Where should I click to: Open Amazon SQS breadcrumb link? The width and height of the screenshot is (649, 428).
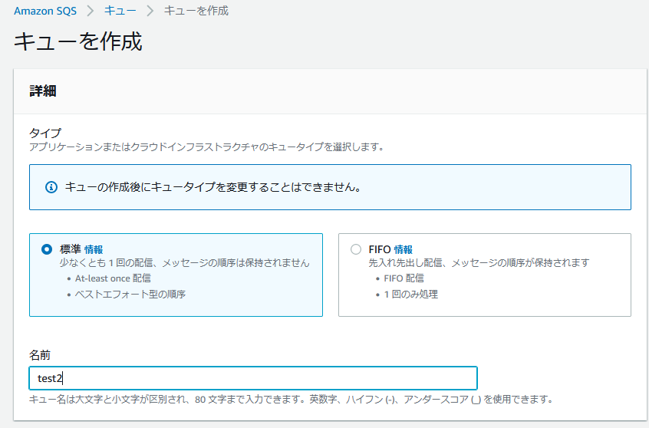(45, 11)
